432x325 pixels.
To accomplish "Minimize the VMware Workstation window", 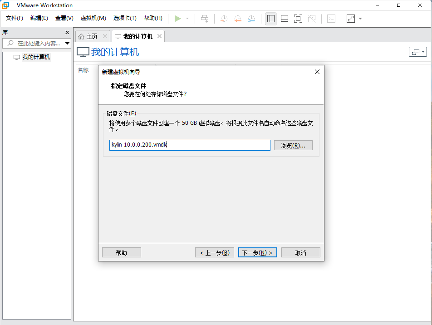I will [378, 5].
